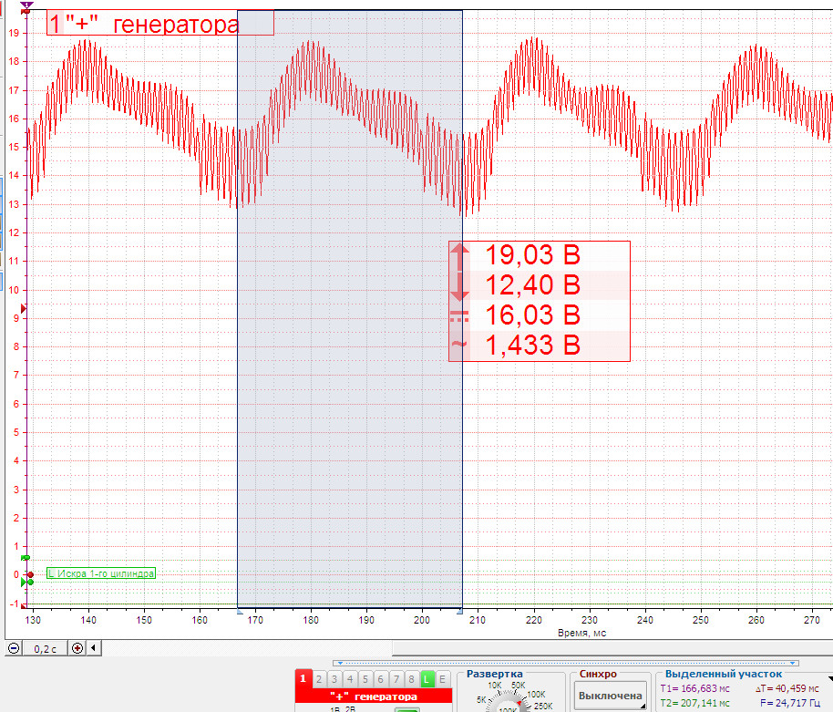Viewport: 833px width, 712px height.
Task: Click the "Выделенный участок" panel title
Action: point(724,674)
